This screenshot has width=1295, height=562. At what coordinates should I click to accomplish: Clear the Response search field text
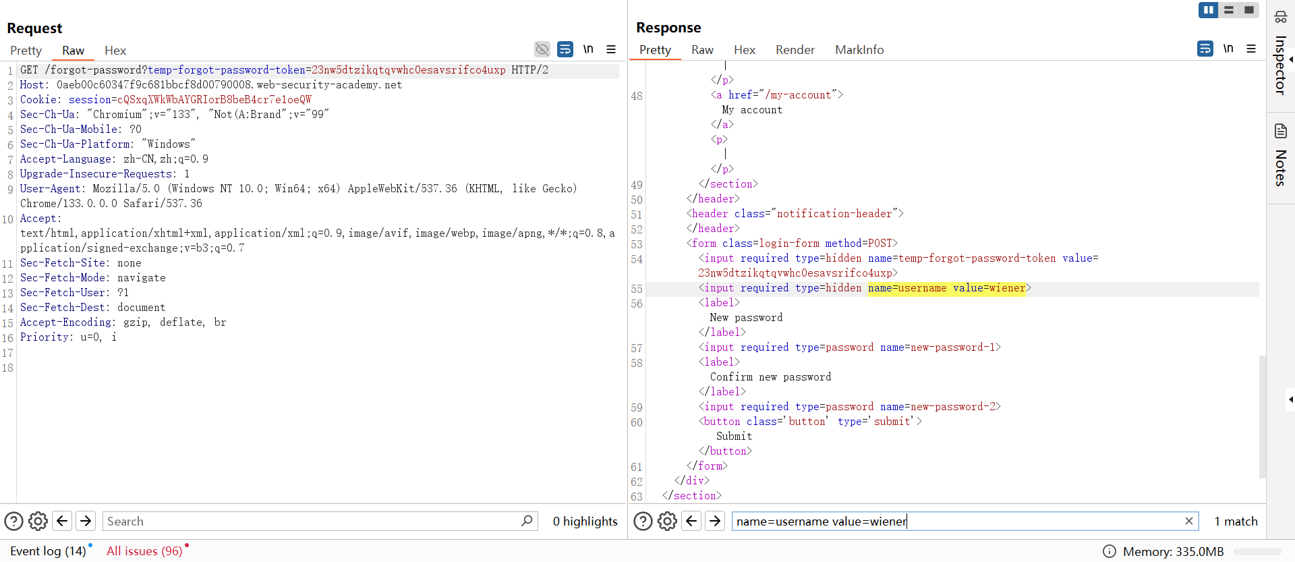tap(1188, 521)
